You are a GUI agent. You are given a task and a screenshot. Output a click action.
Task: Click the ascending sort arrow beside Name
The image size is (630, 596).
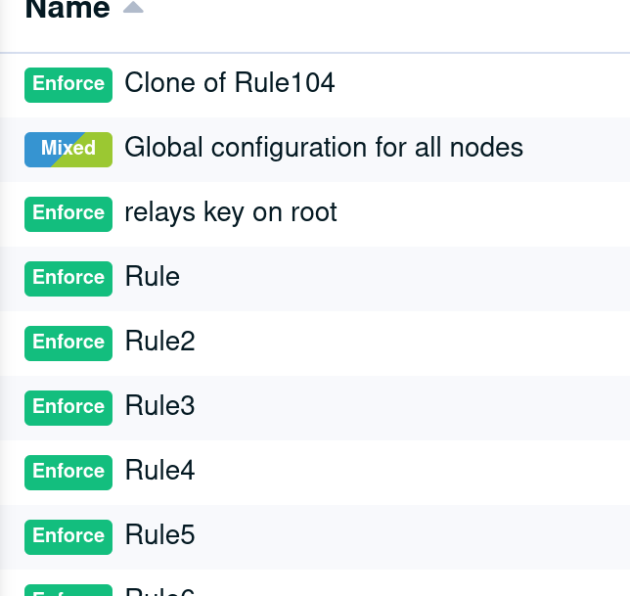pos(133,7)
